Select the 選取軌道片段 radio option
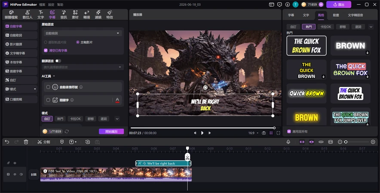 pyautogui.click(x=45, y=42)
